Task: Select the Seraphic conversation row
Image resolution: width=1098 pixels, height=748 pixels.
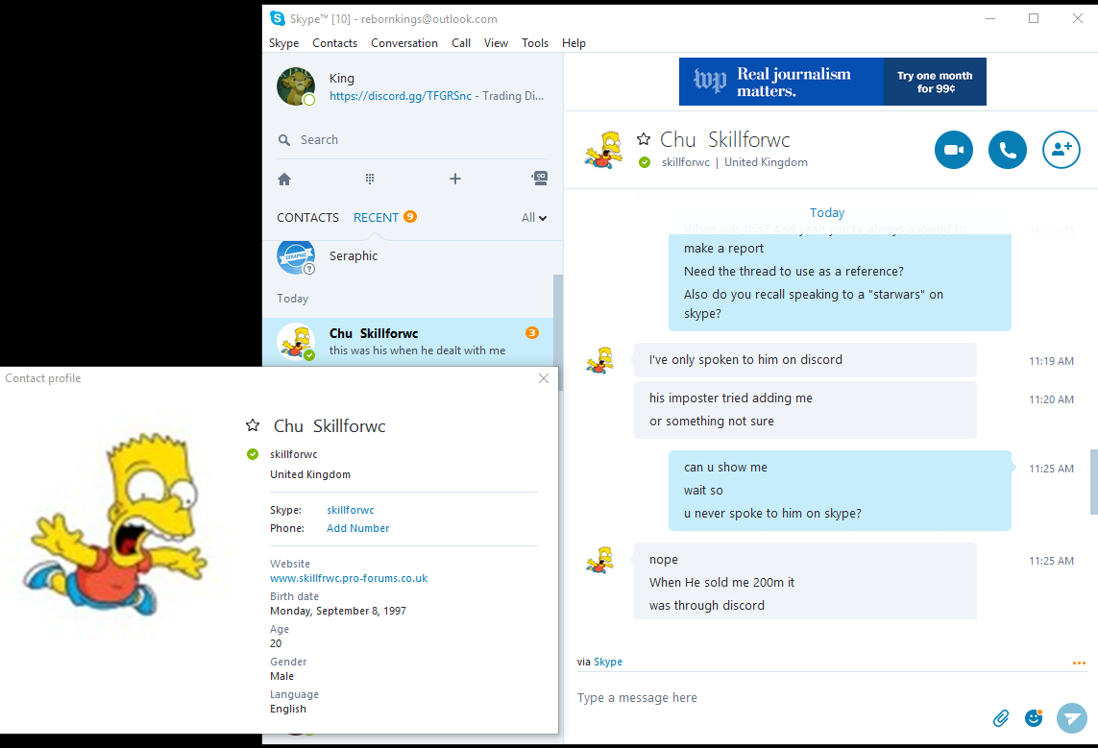Action: point(407,257)
